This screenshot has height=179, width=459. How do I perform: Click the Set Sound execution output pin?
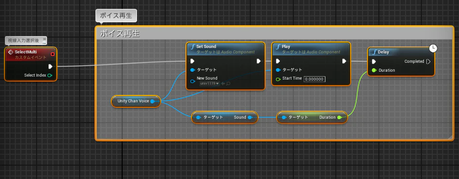259,61
